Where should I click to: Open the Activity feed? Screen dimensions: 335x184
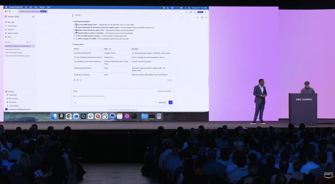coord(11,26)
